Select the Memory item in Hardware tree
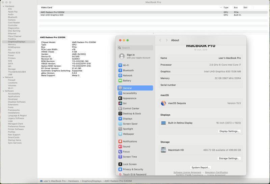This screenshot has width=270, height=184. pyautogui.click(x=12, y=44)
